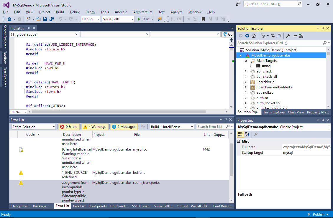Click the Property Pages wrench in Properties panel
This screenshot has height=218, width=333.
(256, 134)
